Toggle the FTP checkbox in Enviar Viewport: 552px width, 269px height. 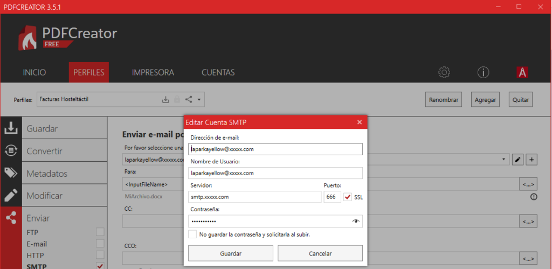coord(100,232)
